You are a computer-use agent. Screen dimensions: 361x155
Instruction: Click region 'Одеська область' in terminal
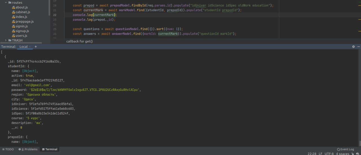41,95
